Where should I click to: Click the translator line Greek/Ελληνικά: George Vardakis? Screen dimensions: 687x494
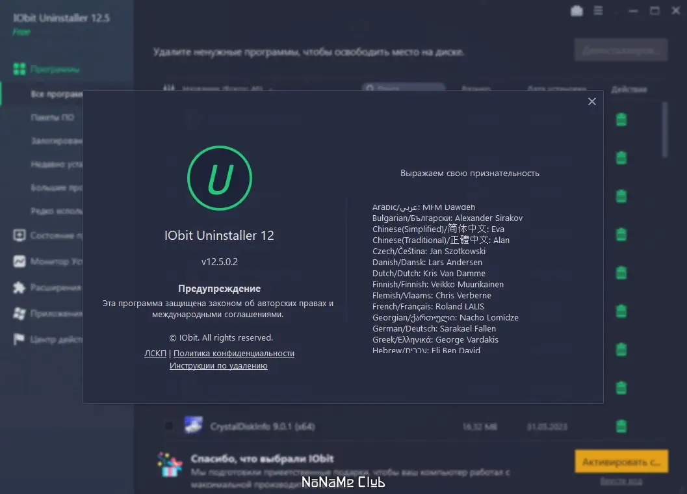(435, 340)
